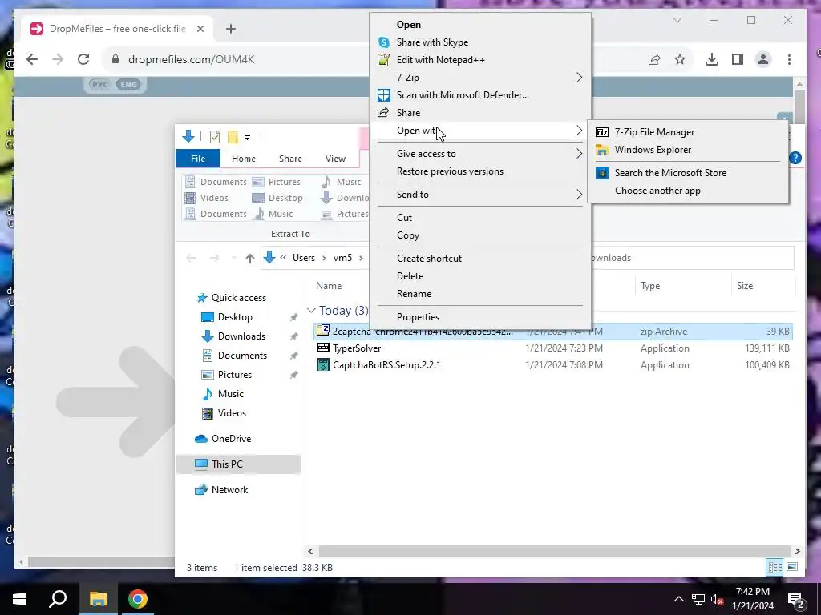This screenshot has width=821, height=615.
Task: Open Properties from context menu
Action: [x=418, y=317]
